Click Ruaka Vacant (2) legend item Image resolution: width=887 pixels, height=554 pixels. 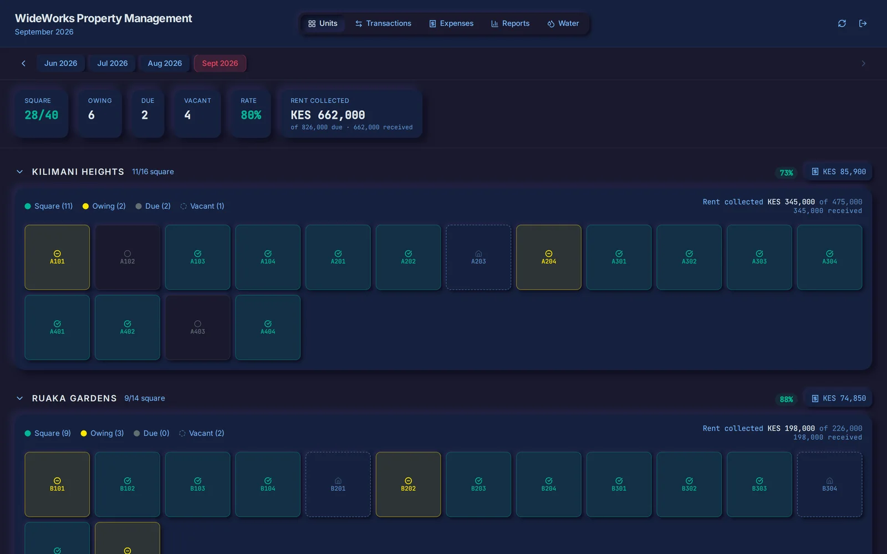click(x=202, y=433)
